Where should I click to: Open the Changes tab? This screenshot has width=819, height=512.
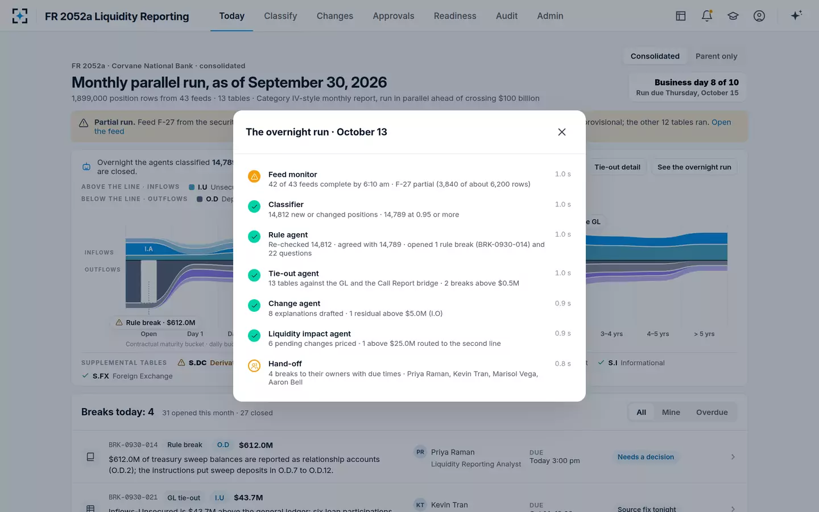(335, 16)
